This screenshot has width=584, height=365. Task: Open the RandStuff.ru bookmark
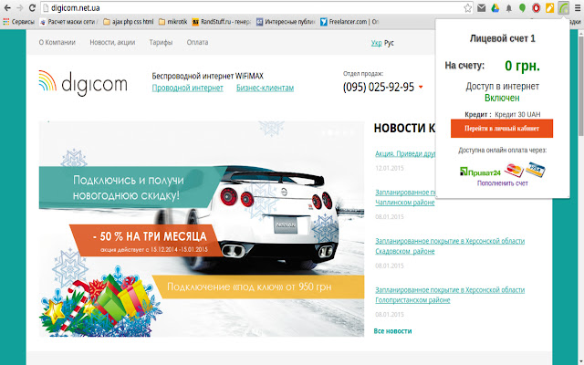(x=221, y=22)
